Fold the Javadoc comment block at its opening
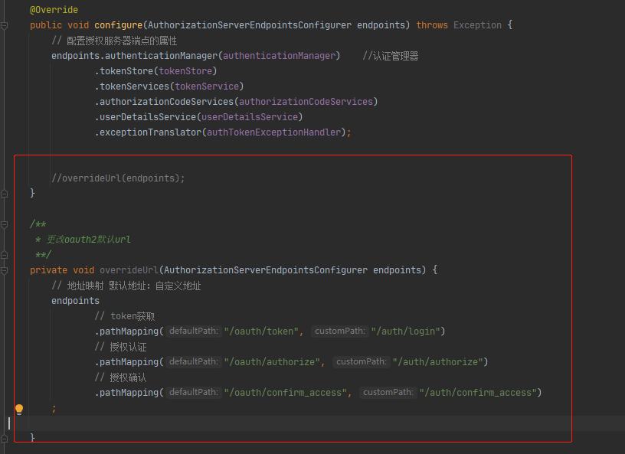Screen dimensions: 625x454 5,224
